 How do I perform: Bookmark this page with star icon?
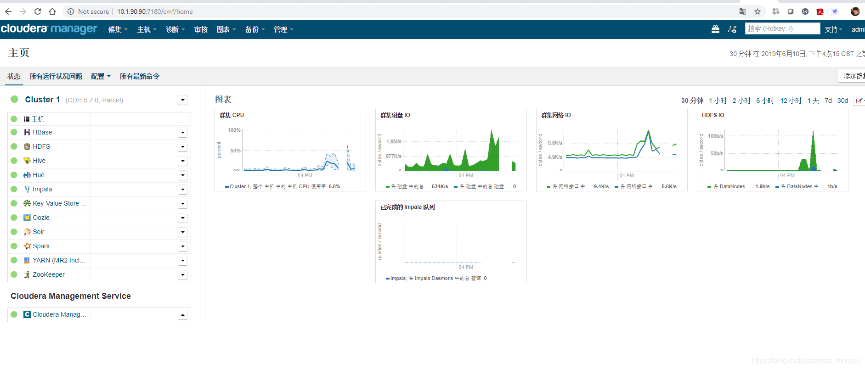click(758, 11)
